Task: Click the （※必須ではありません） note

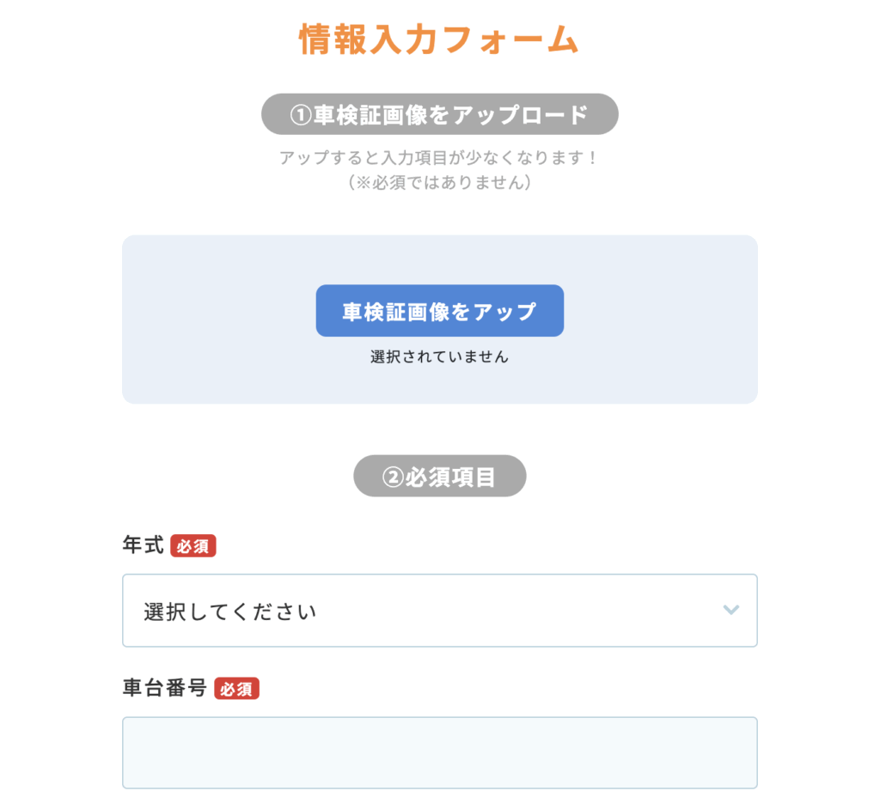Action: coord(439,182)
